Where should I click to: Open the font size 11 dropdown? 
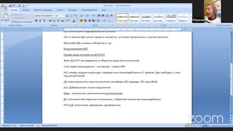(x=63, y=16)
